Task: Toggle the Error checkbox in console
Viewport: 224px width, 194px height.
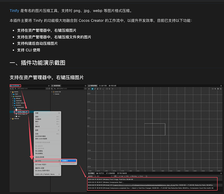Action: point(139,176)
